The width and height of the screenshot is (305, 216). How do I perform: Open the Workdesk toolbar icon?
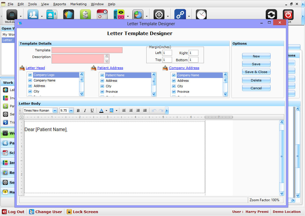(12, 14)
